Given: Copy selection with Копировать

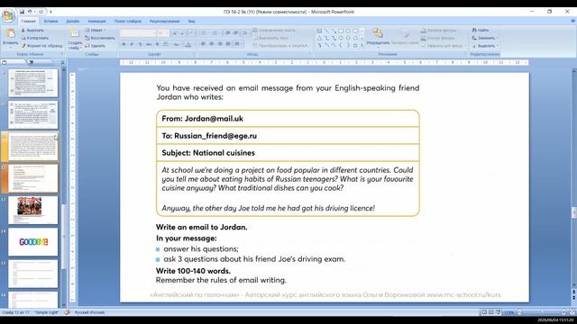Looking at the screenshot, I should pos(34,38).
